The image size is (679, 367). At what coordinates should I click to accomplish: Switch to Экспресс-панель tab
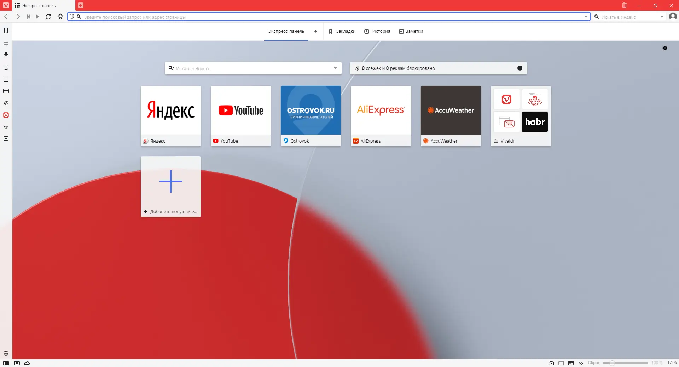[286, 31]
